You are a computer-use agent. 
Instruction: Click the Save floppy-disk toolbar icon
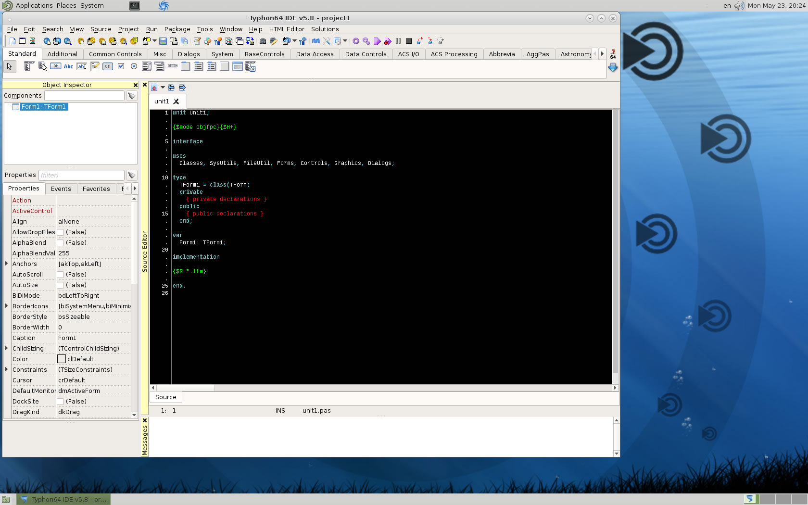pyautogui.click(x=163, y=41)
